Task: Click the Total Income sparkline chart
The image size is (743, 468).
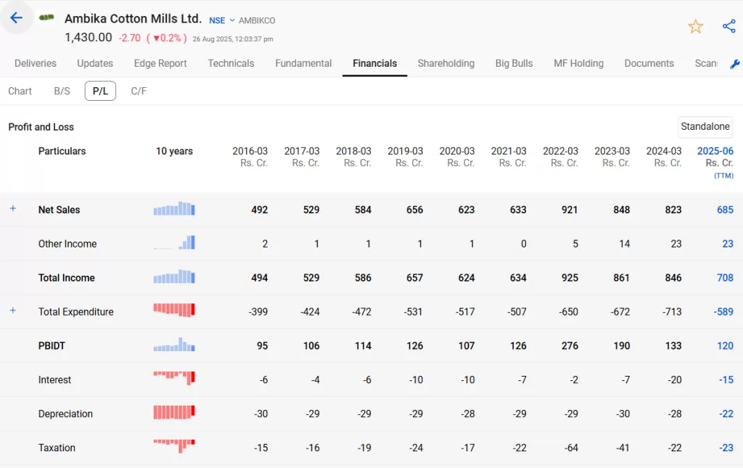Action: tap(174, 276)
